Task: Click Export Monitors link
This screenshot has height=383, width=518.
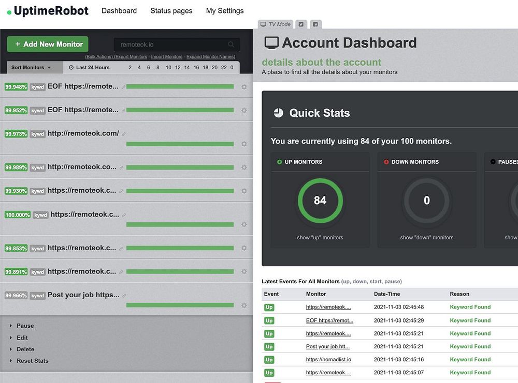Action: click(131, 57)
